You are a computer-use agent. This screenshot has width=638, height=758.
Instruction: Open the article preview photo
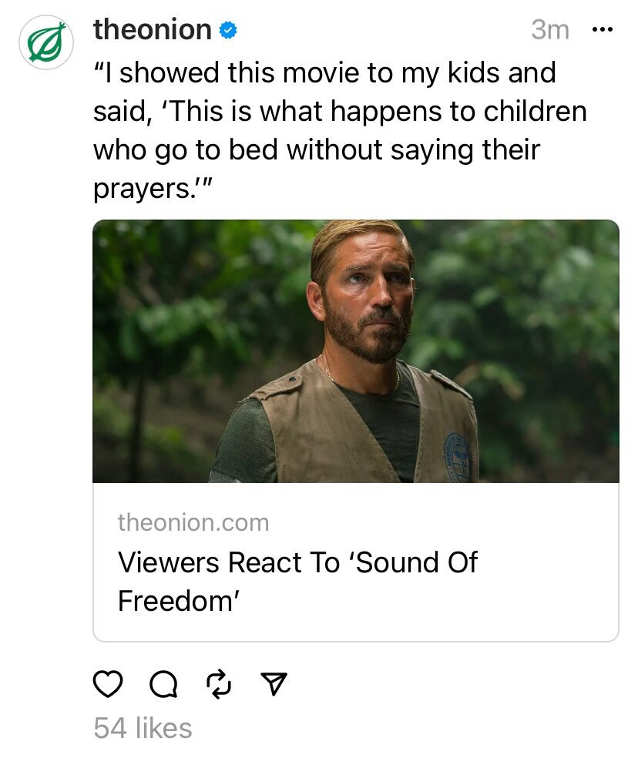click(x=355, y=351)
